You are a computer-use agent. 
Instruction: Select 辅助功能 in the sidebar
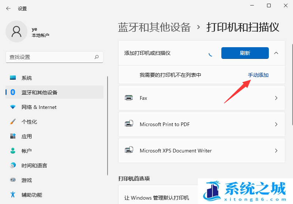pos(31,195)
